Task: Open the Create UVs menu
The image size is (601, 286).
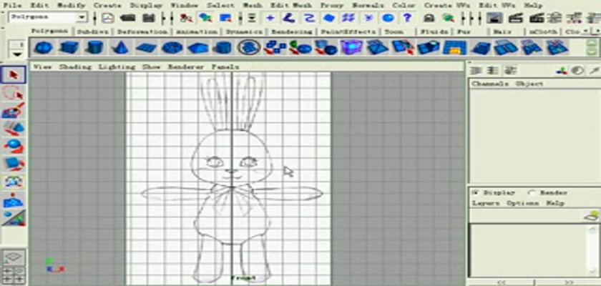Action: (x=447, y=5)
